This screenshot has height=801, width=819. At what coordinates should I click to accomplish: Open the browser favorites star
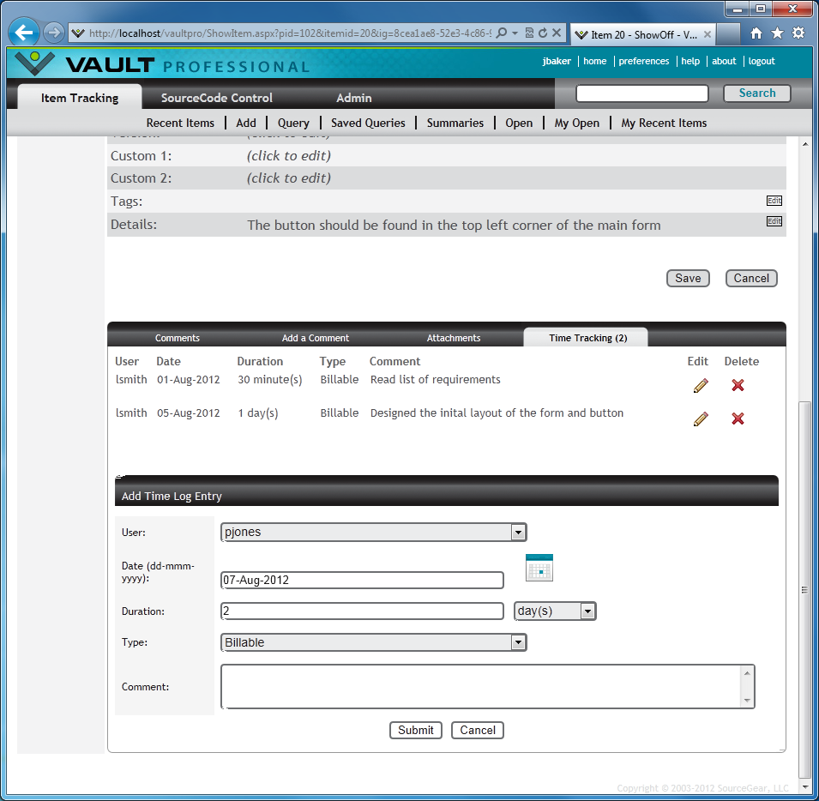click(x=777, y=33)
